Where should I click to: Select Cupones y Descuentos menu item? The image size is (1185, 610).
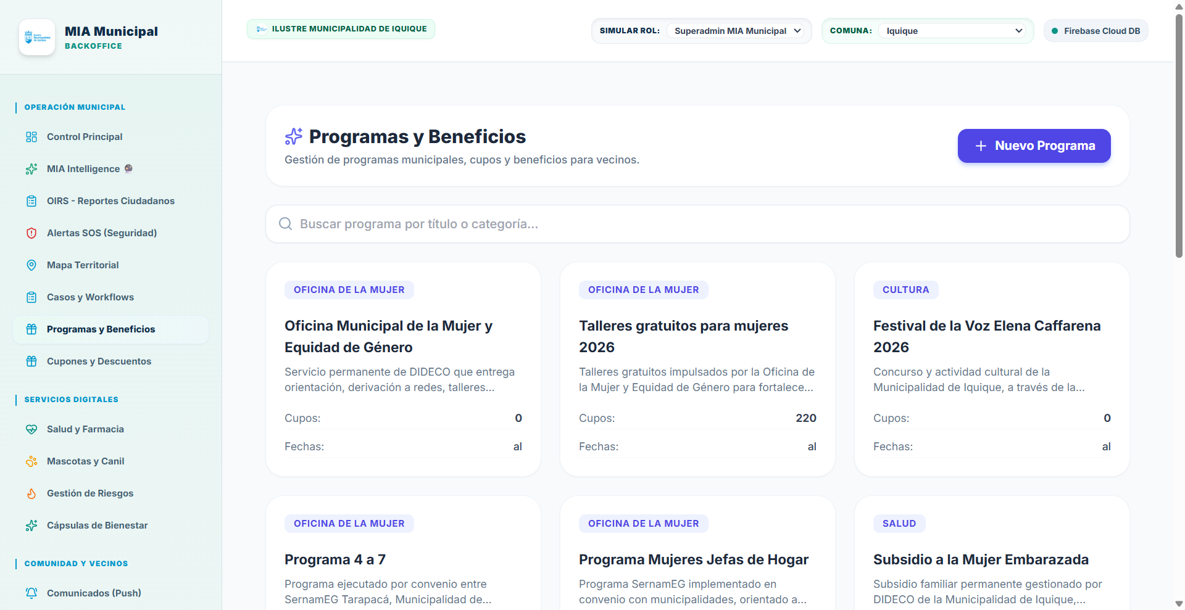tap(111, 361)
